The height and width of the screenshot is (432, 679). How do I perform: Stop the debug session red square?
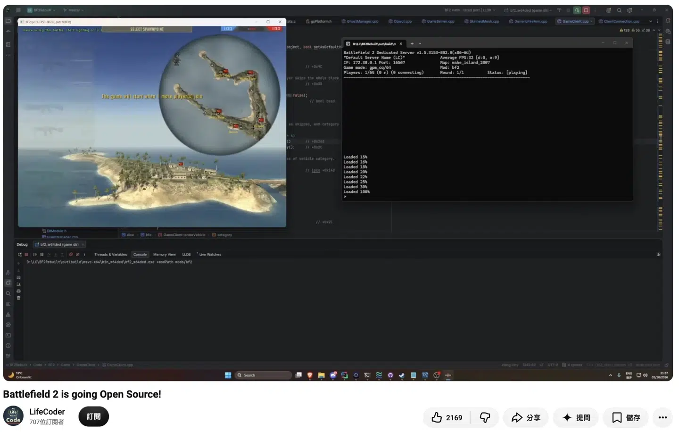pos(26,255)
